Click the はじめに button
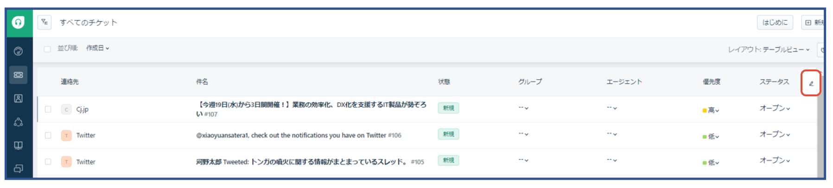833x188 pixels. coord(775,22)
